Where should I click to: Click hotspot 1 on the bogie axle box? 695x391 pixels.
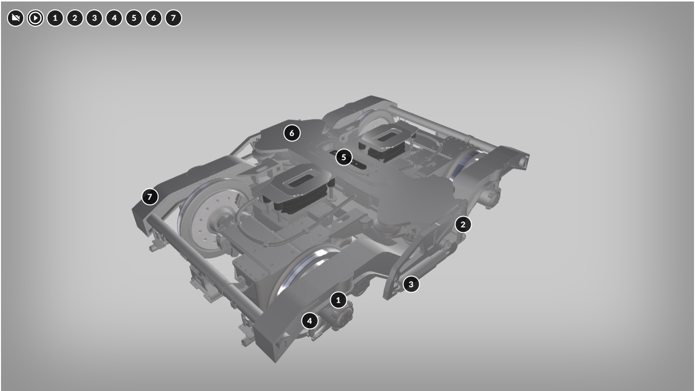pyautogui.click(x=339, y=300)
